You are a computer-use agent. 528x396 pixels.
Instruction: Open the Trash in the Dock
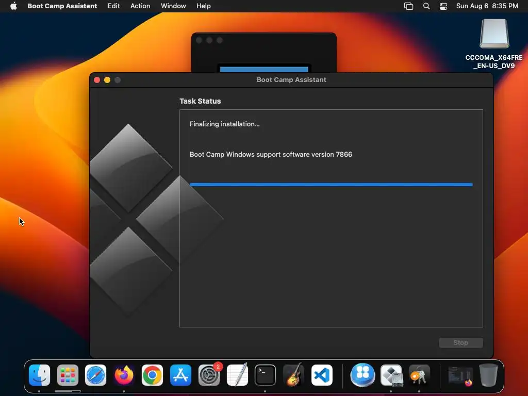488,375
